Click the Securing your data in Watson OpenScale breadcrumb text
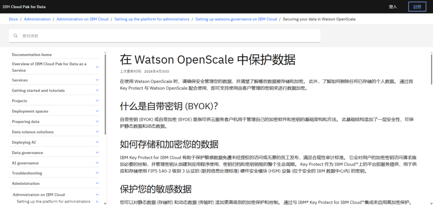Screen dimensions: 433x205 pyautogui.click(x=319, y=19)
